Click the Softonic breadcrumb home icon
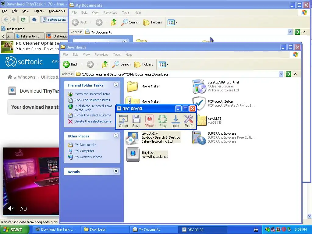312x234 pixels. click(x=9, y=77)
